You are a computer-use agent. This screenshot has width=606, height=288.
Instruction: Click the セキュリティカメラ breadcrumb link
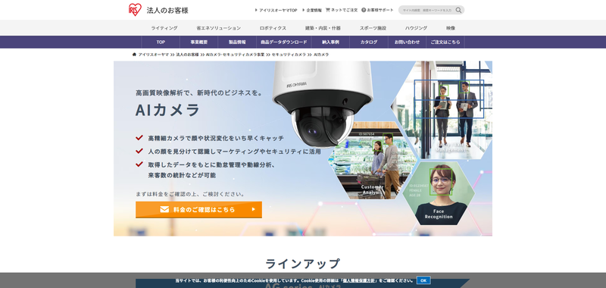289,55
